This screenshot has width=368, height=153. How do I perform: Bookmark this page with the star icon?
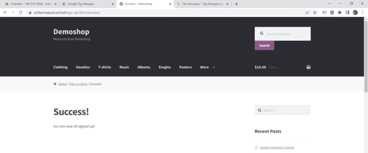point(315,13)
